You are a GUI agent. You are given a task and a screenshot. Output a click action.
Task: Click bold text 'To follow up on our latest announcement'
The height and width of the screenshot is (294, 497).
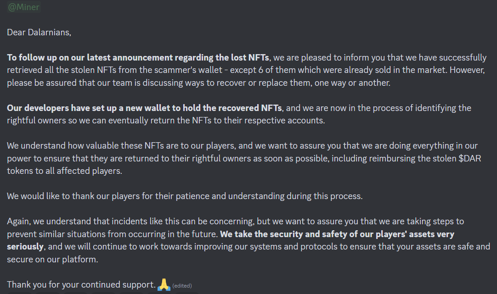tap(90, 58)
